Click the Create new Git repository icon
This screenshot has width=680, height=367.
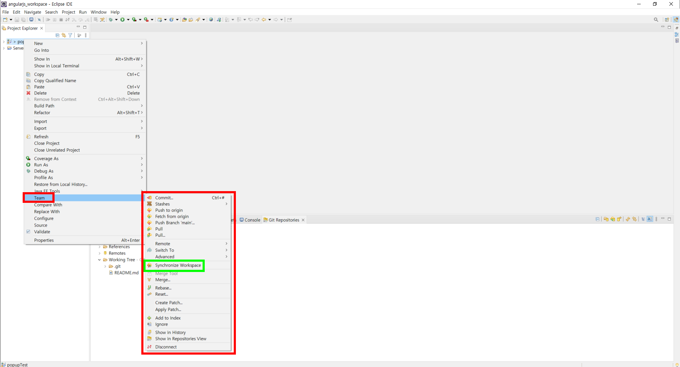(619, 219)
